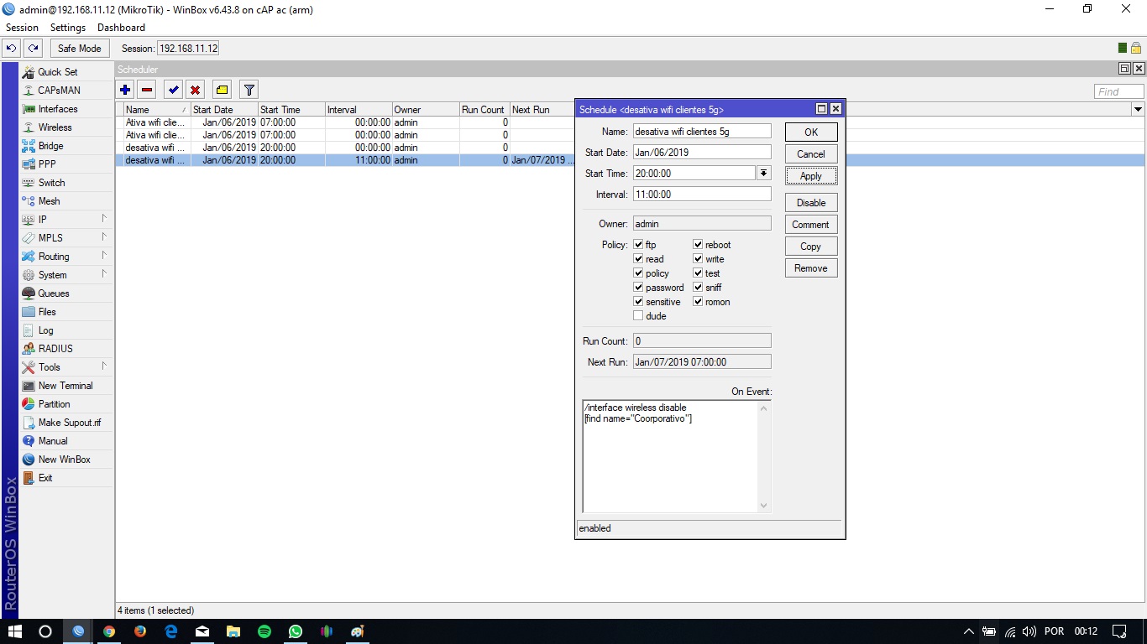The height and width of the screenshot is (644, 1147).
Task: Click Find search box
Action: coord(1118,92)
